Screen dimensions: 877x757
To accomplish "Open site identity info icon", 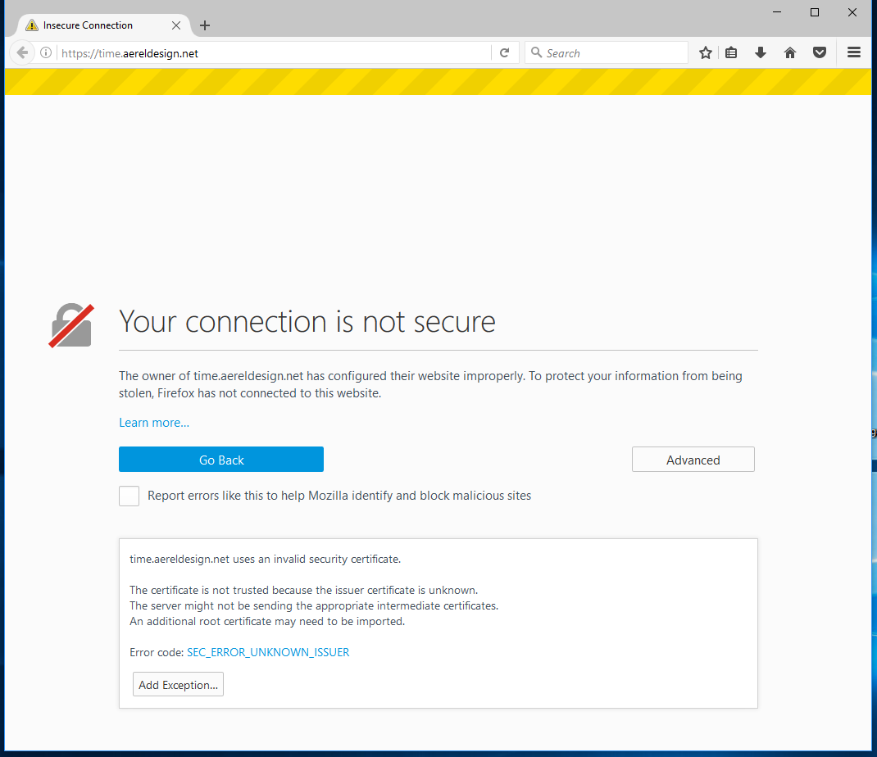I will (x=46, y=53).
